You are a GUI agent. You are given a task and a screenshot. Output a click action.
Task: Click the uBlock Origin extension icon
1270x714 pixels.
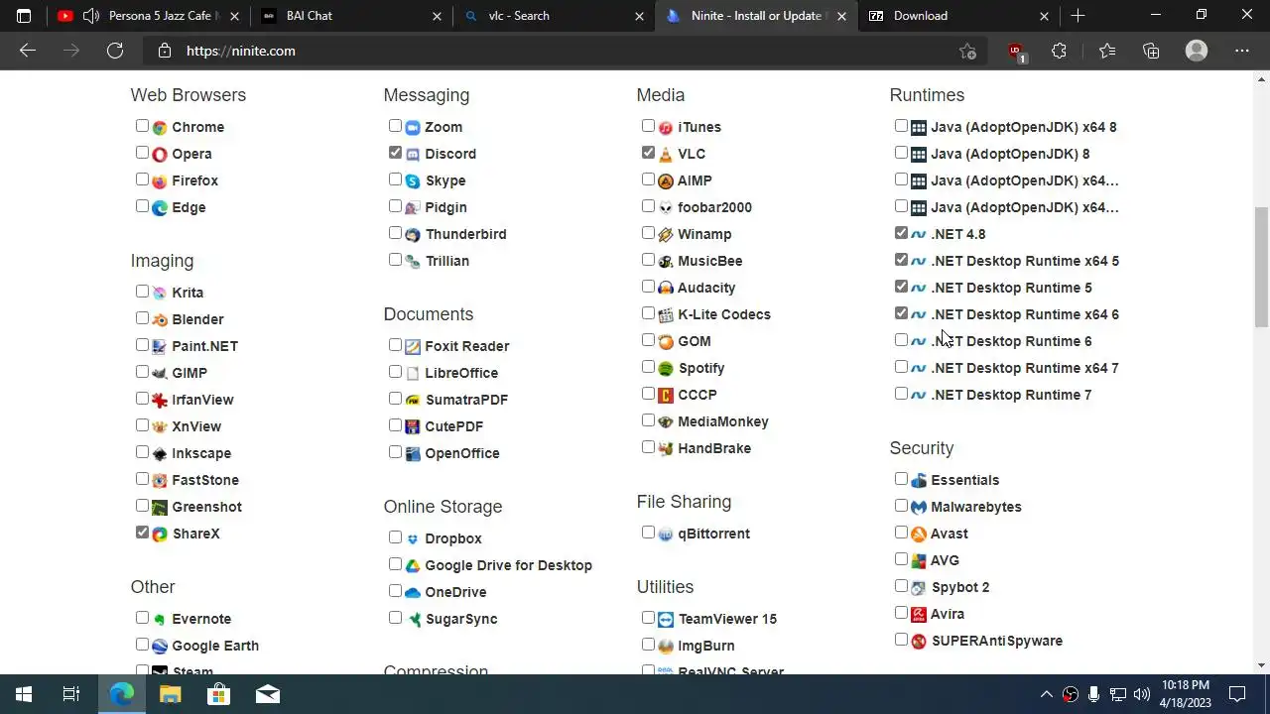pos(1015,51)
